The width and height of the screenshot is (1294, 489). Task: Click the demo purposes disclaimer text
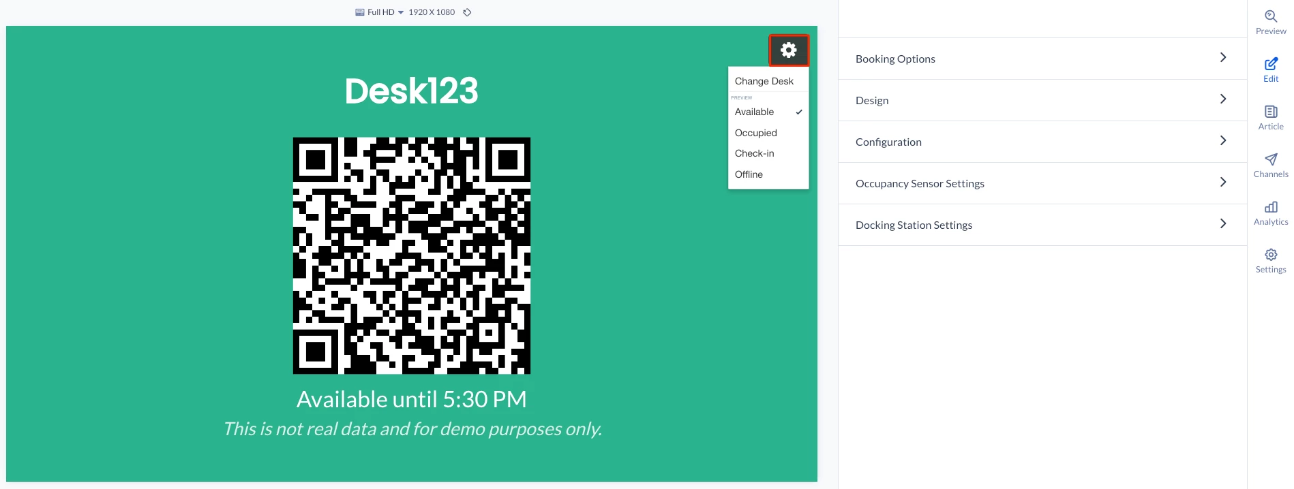[412, 429]
